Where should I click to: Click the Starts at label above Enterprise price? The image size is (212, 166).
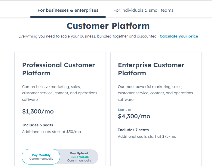[x=124, y=110]
